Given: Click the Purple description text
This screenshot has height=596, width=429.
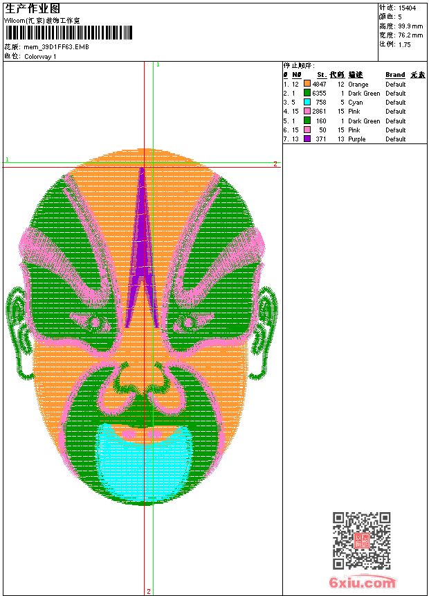Looking at the screenshot, I should point(357,139).
